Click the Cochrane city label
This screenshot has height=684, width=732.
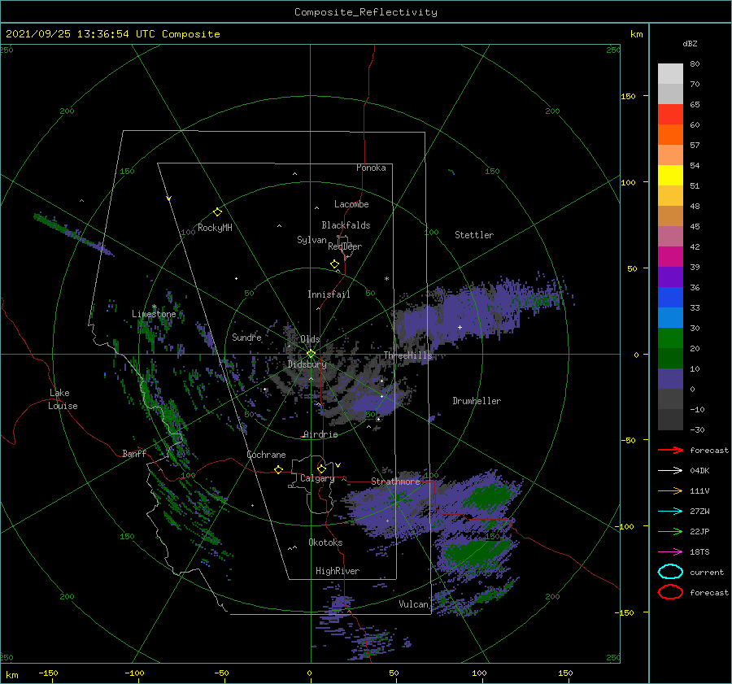coord(266,455)
